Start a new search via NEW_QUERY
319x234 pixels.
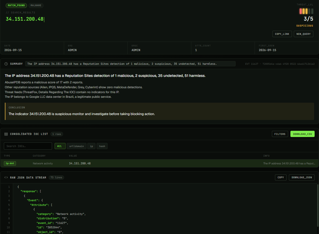coord(304,34)
